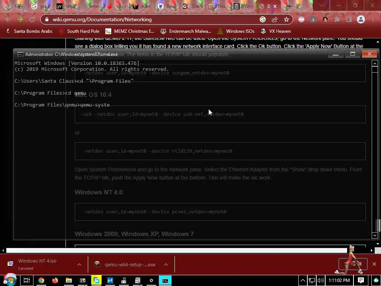Open the cmd.exe title bar system icon
Screen dimensions: 381x286
pos(20,54)
